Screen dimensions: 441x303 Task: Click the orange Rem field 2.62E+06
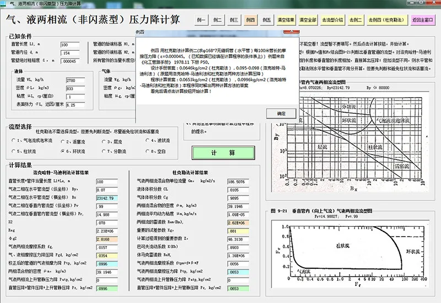point(238,223)
